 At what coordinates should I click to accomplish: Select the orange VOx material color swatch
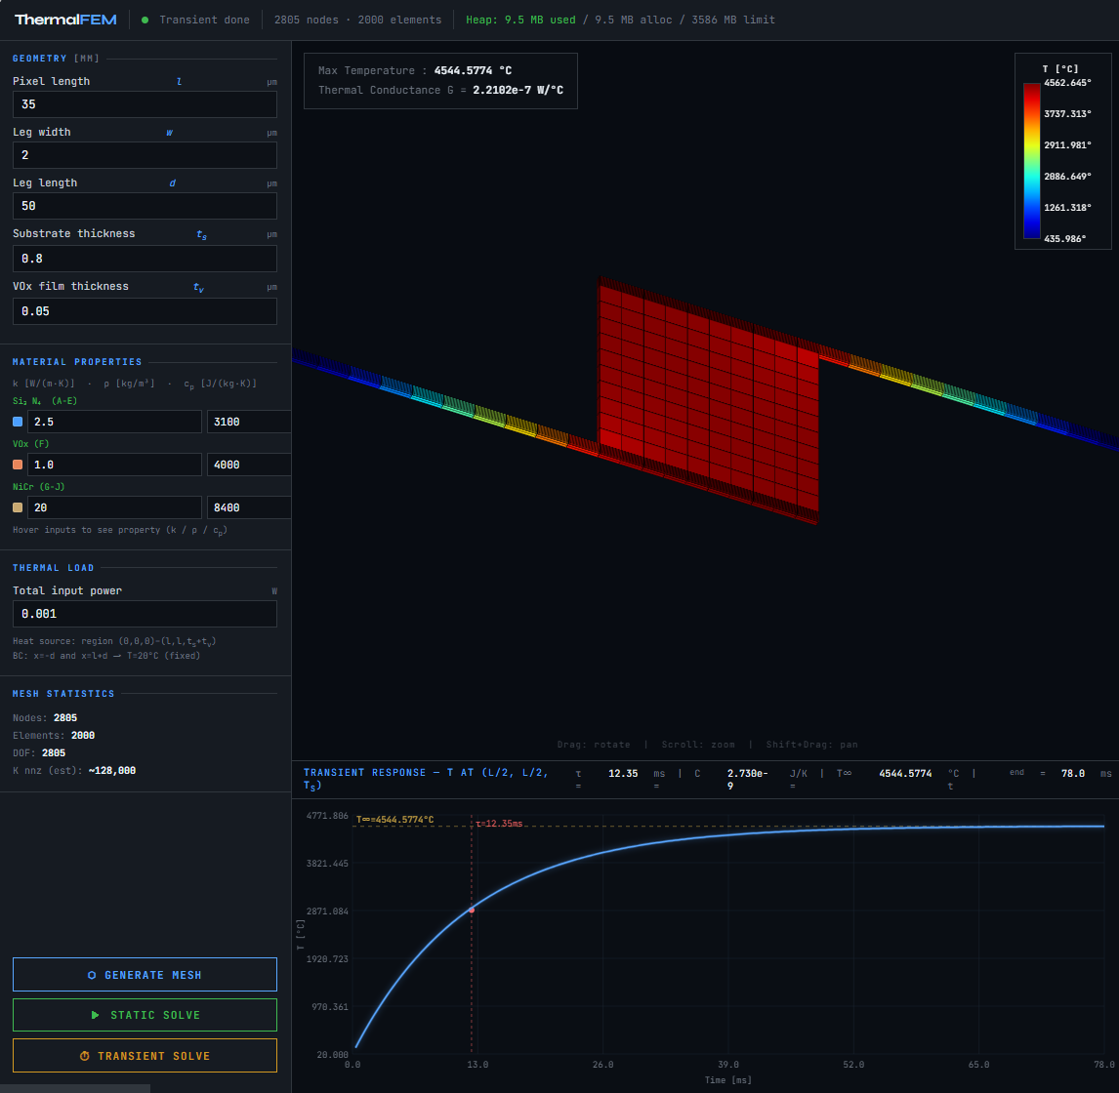click(x=17, y=463)
